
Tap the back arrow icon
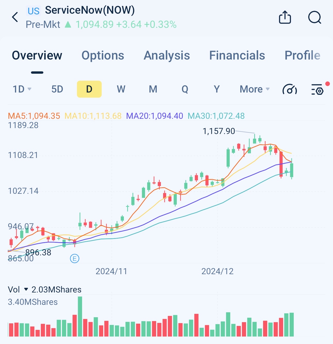15,17
